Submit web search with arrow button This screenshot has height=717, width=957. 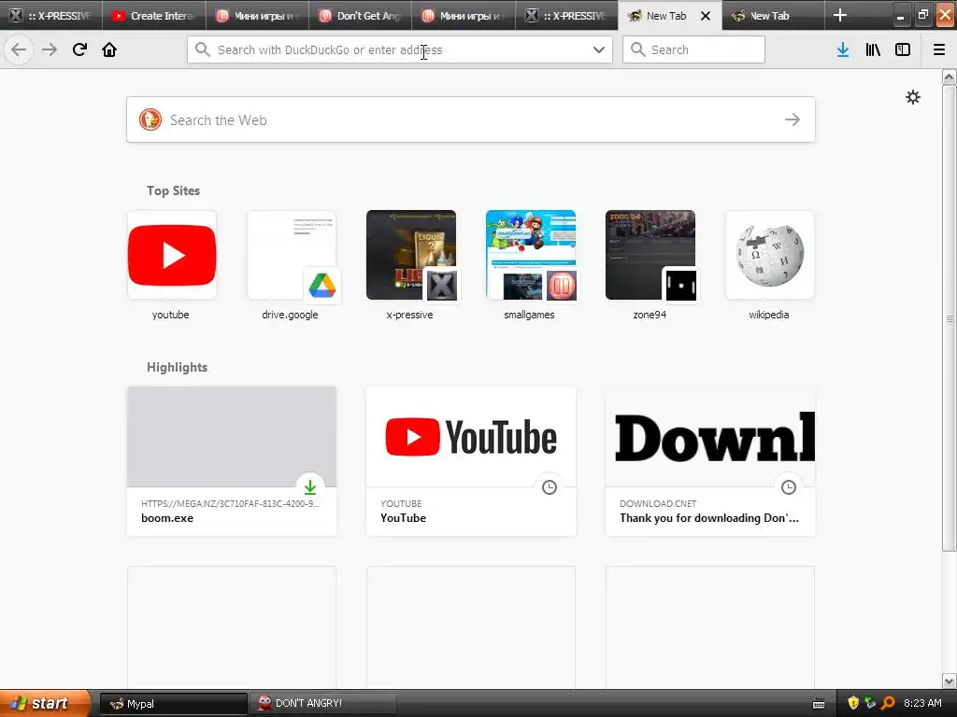tap(793, 119)
